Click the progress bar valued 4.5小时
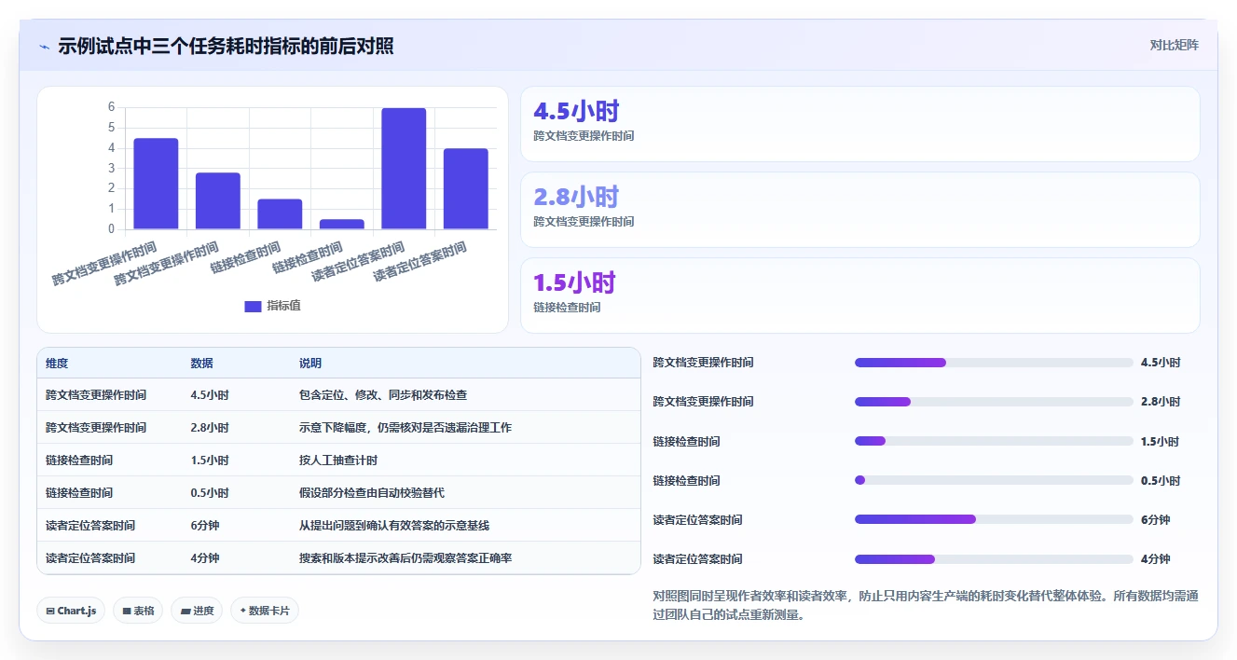Viewport: 1237px width, 660px height. click(994, 363)
